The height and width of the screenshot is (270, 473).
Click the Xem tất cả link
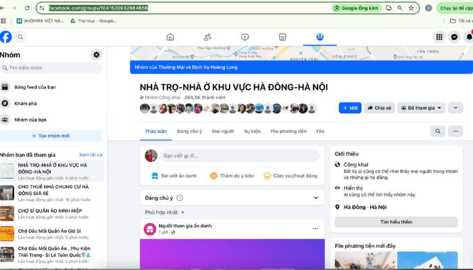91,155
